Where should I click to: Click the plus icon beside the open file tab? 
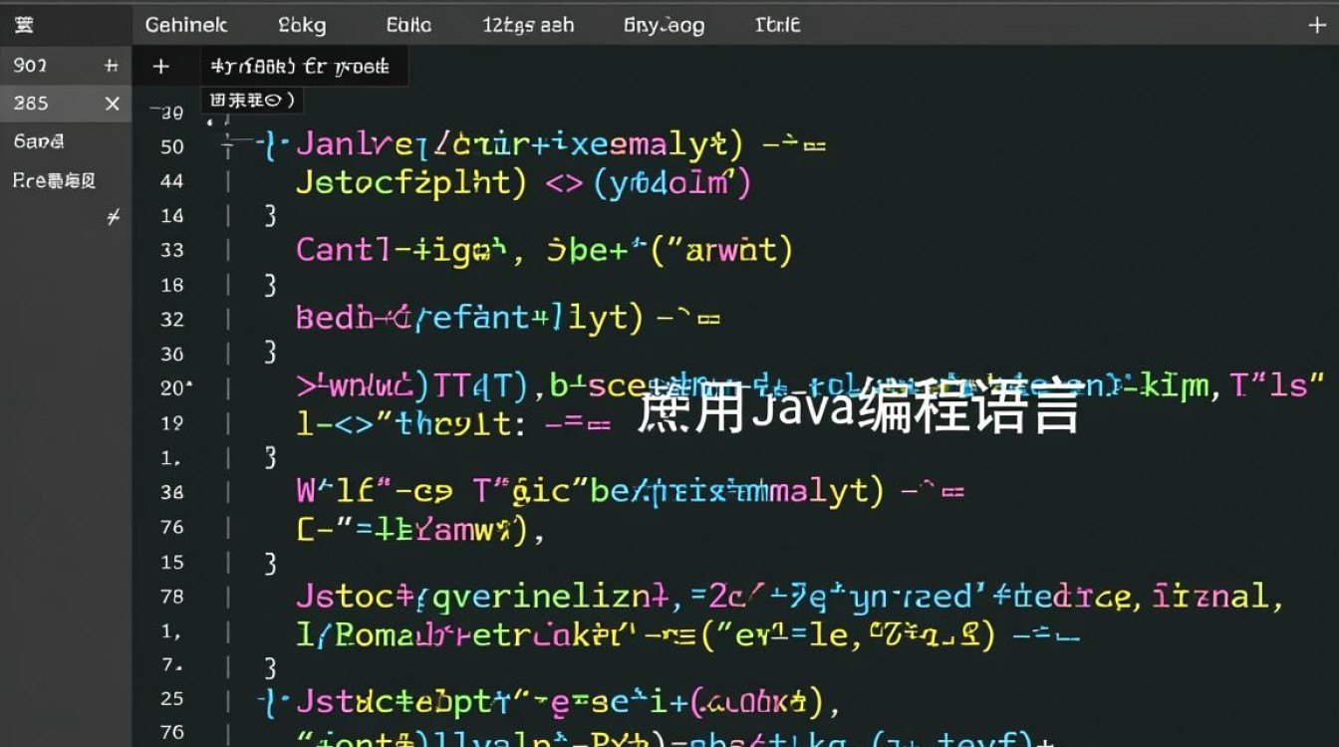tap(160, 67)
